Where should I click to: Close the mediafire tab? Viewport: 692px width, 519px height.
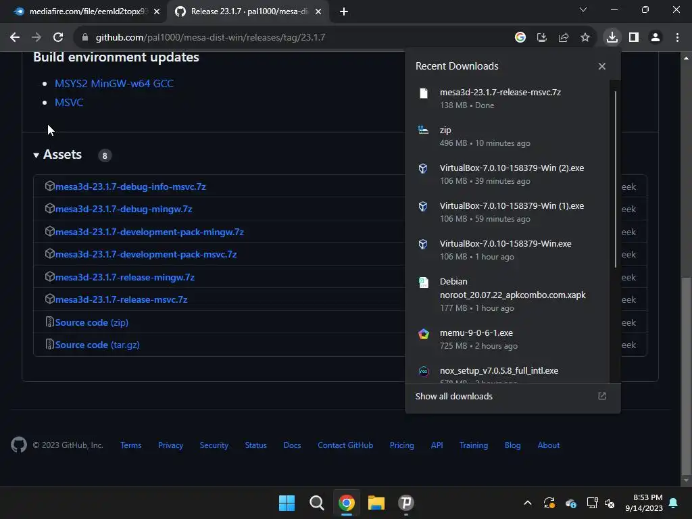[157, 11]
